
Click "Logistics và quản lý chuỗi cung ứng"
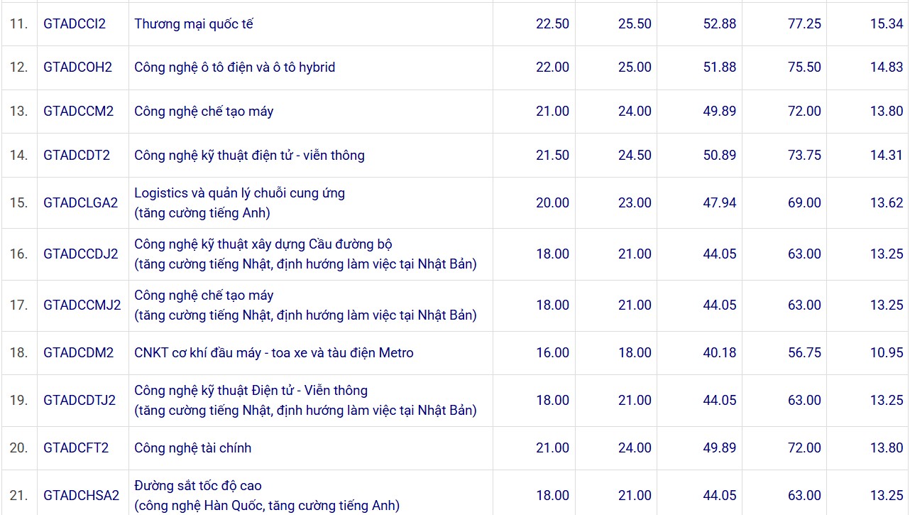tap(239, 193)
